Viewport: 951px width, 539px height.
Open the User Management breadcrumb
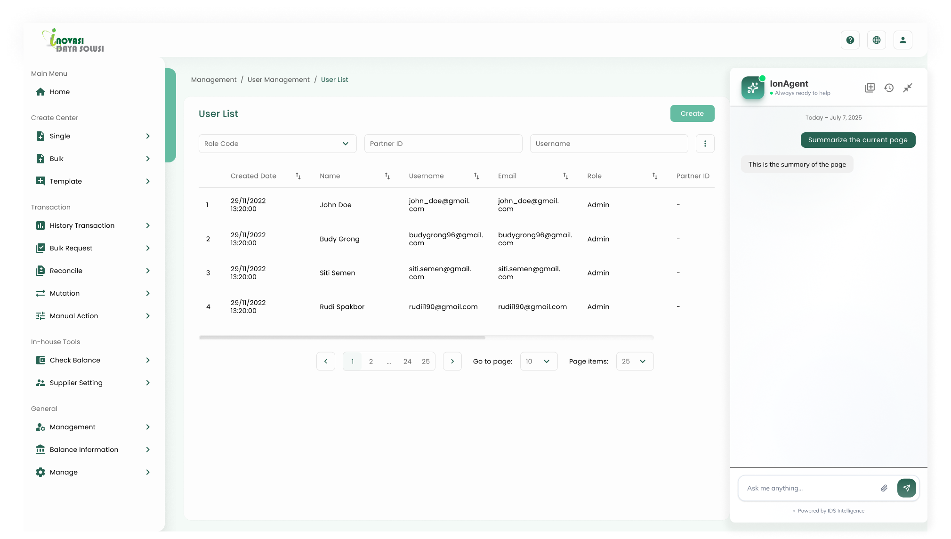coord(278,79)
